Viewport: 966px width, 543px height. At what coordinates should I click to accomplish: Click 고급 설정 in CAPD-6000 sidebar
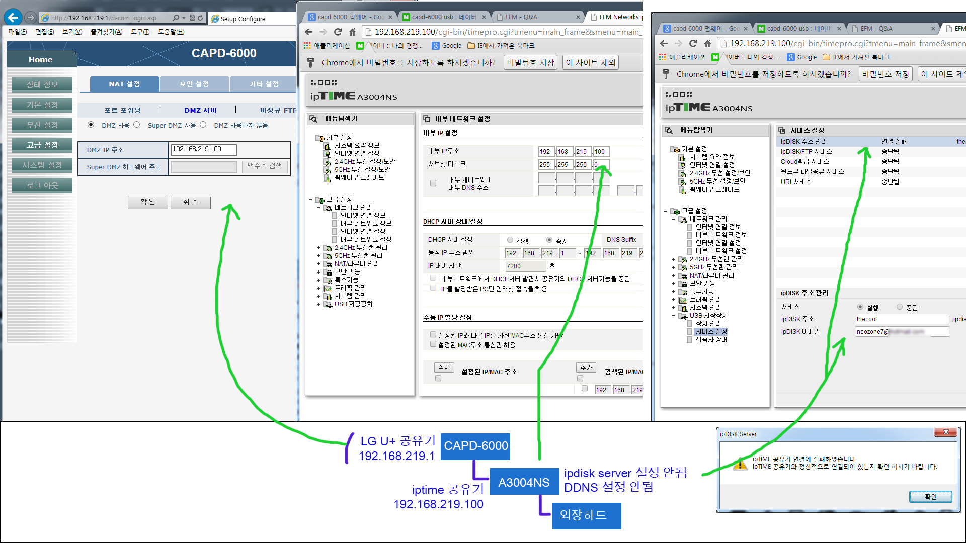(42, 145)
